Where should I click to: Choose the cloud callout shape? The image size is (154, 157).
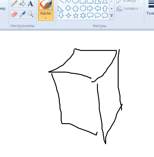point(105,16)
